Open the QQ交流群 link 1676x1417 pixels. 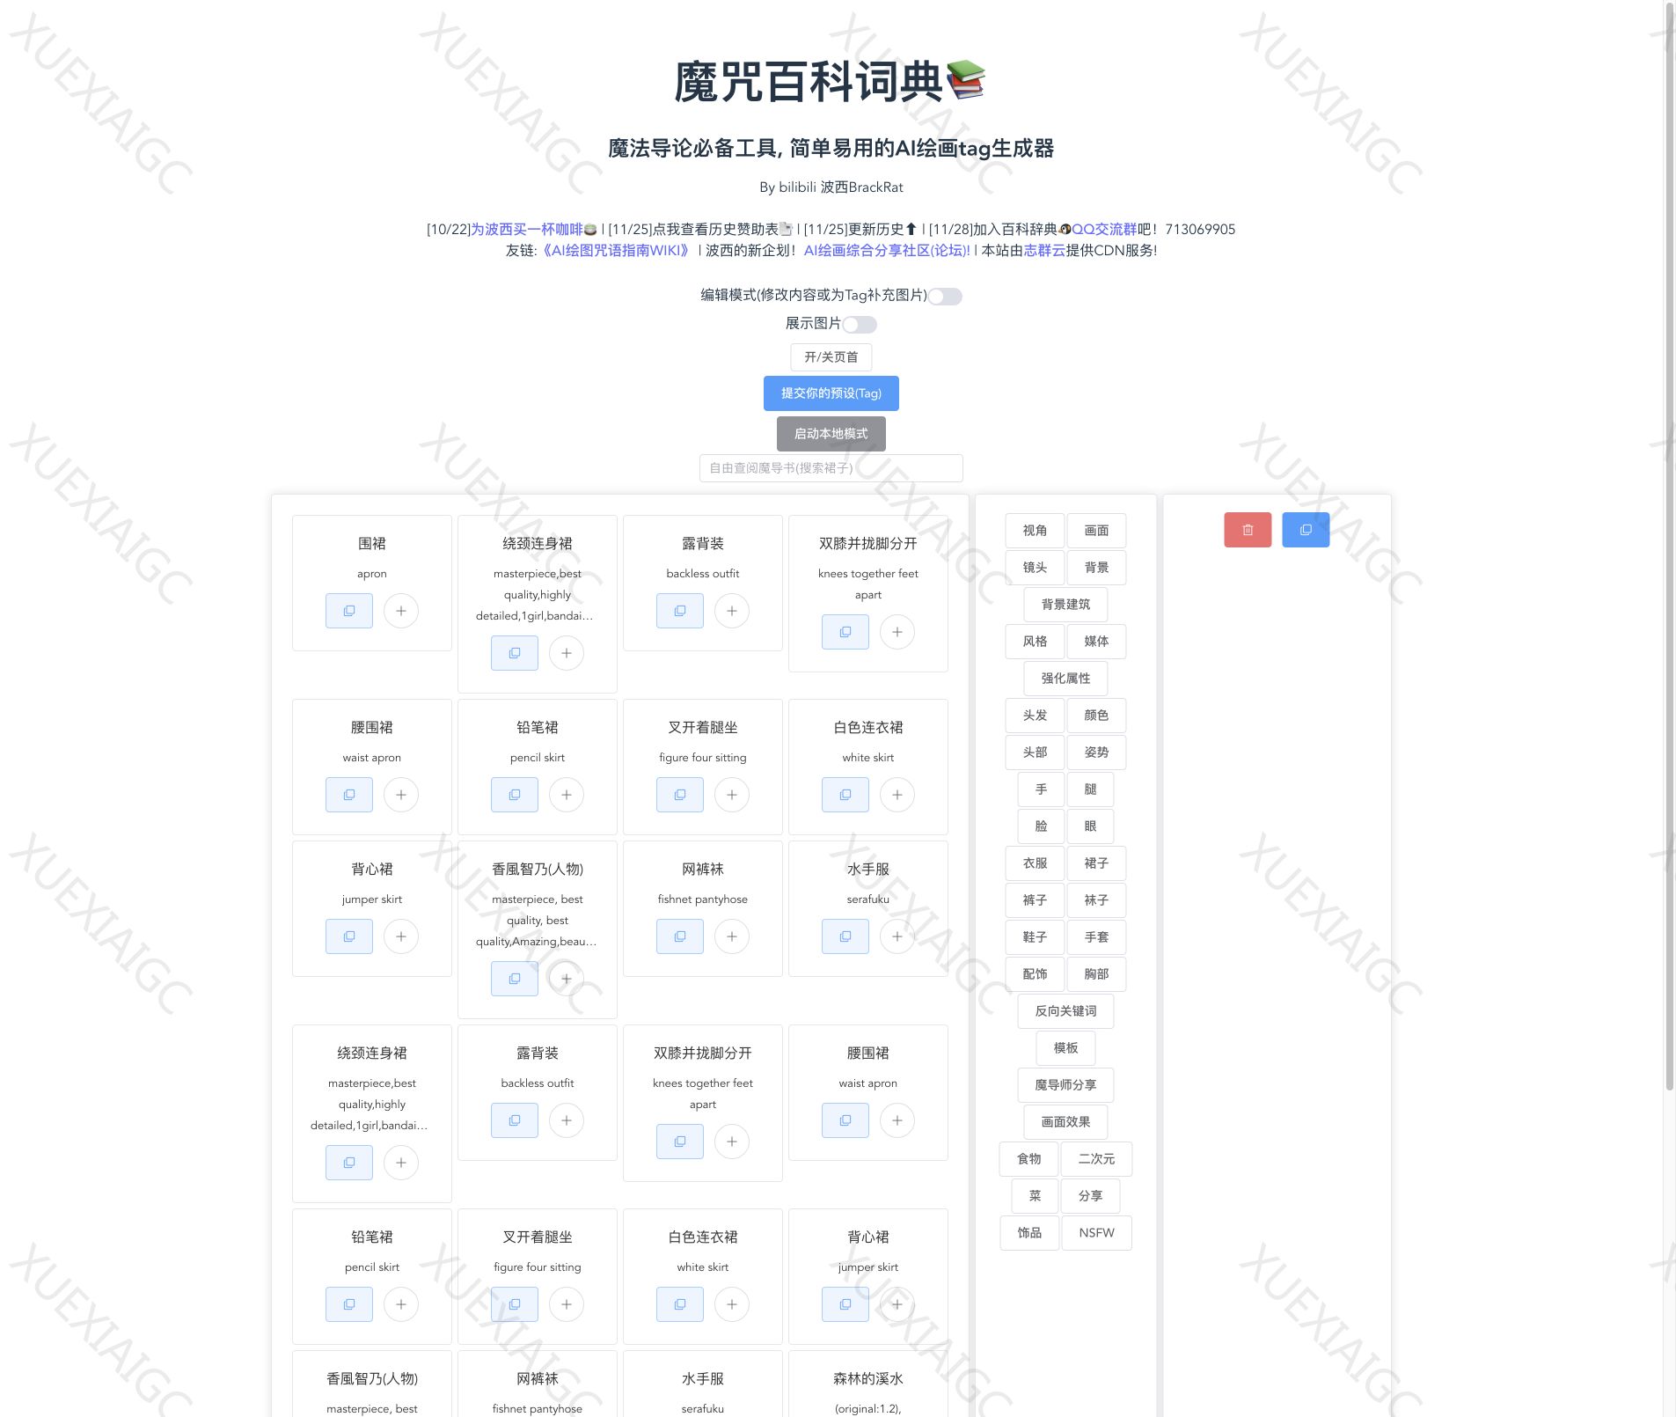pos(1103,229)
